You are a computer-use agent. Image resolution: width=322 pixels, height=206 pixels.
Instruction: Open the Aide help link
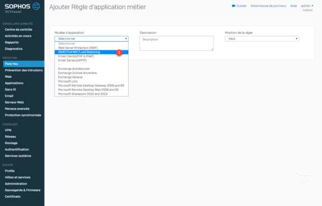coord(294,6)
